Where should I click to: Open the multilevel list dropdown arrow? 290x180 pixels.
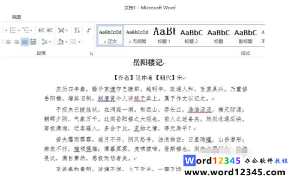(31, 30)
